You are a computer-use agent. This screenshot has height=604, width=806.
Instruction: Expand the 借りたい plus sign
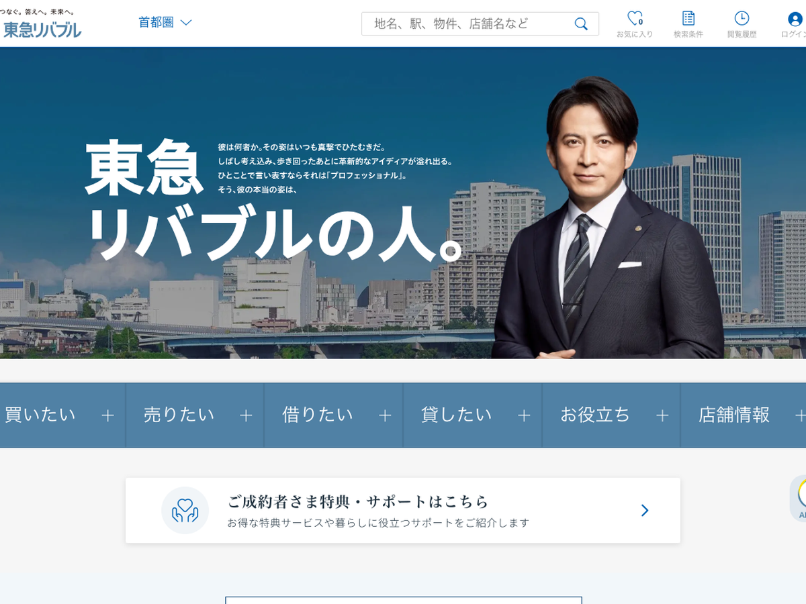click(x=385, y=415)
